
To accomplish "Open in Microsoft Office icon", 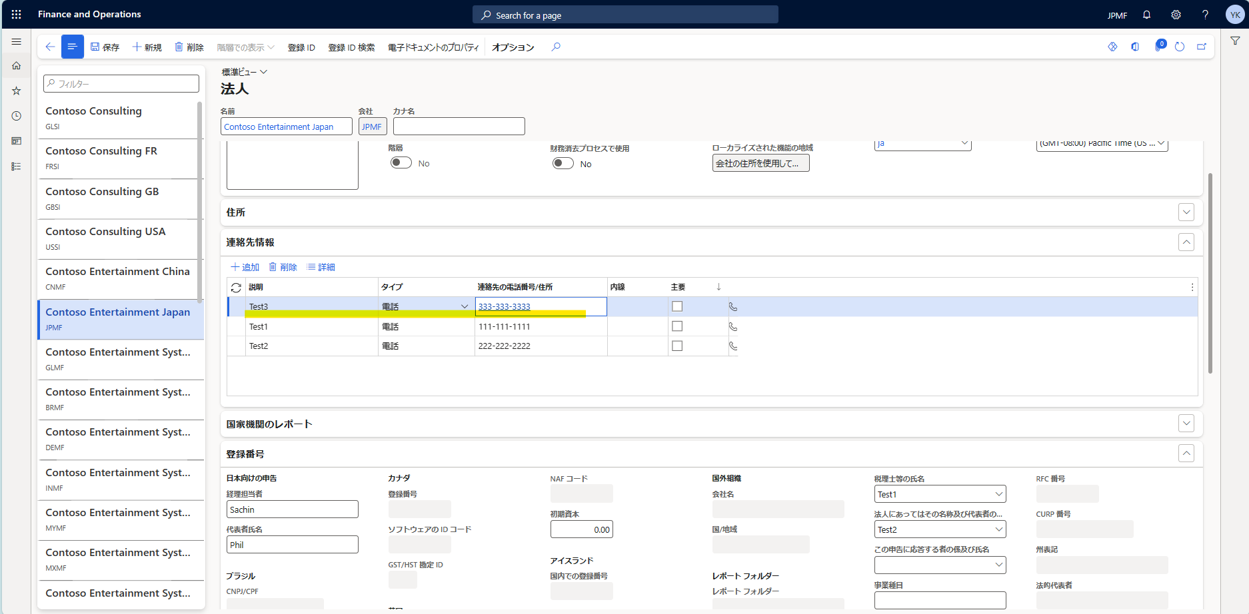I will coord(1135,47).
